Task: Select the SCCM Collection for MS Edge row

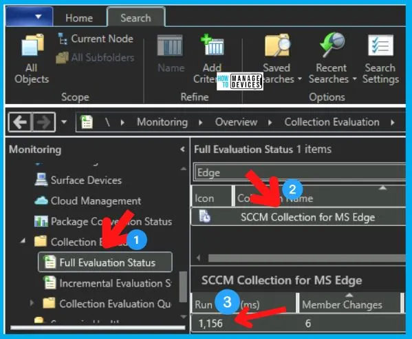Action: [x=299, y=217]
